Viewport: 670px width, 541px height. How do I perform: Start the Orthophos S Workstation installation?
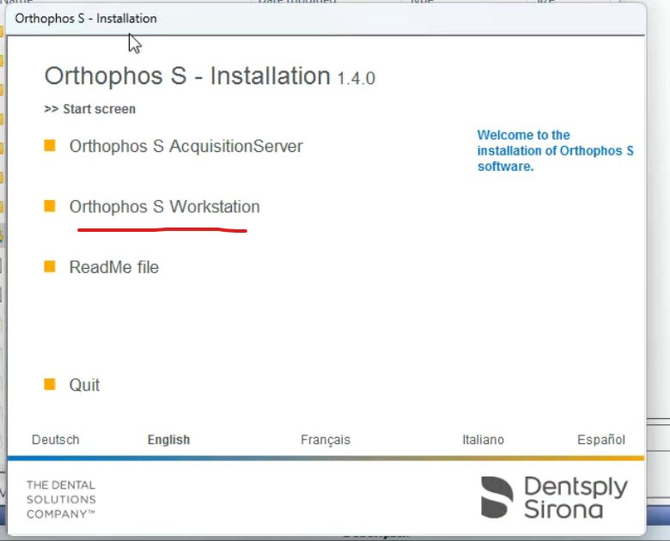(x=164, y=207)
